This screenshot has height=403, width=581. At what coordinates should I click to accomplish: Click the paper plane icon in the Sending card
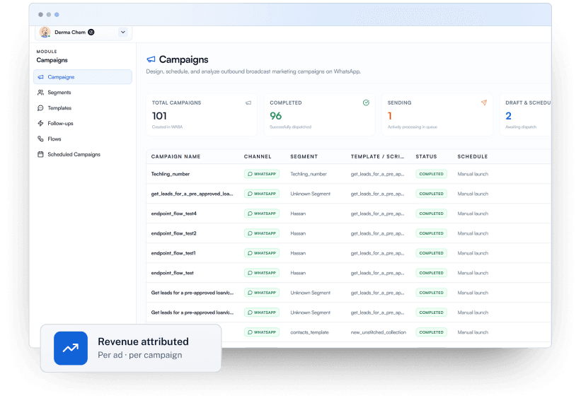484,103
